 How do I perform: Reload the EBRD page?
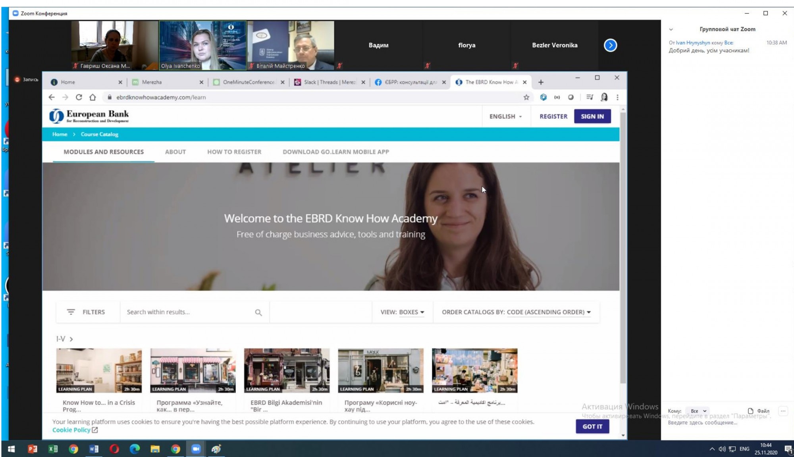coord(79,97)
